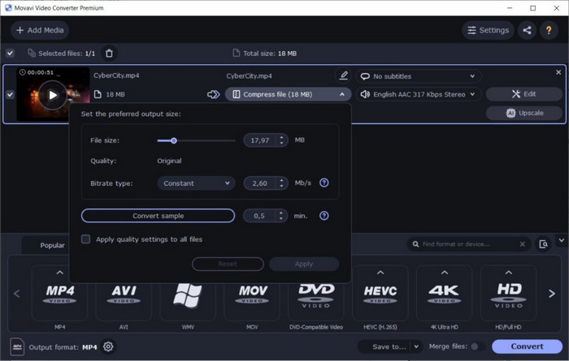Click the share icon
This screenshot has width=569, height=361.
point(528,30)
